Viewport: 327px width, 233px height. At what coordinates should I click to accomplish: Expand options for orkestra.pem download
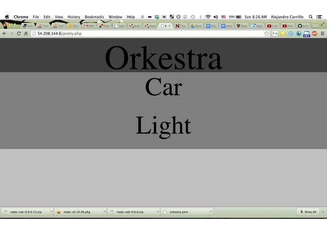[211, 212]
